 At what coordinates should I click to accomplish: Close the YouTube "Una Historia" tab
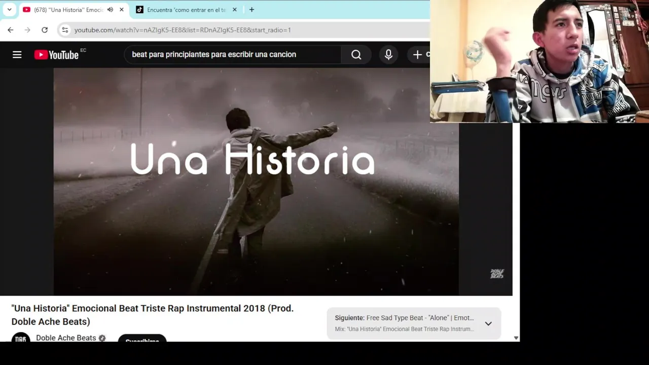pyautogui.click(x=122, y=10)
